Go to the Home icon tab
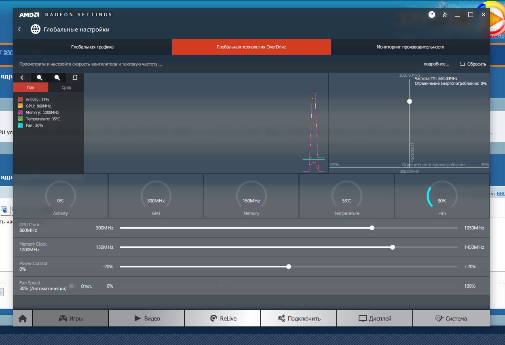Viewport: 505px width, 345px height. [x=23, y=318]
